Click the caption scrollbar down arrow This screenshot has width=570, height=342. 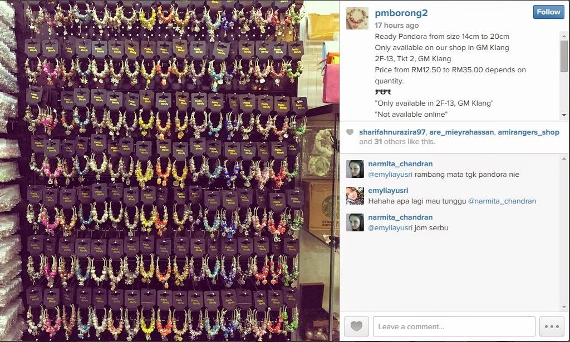point(564,115)
